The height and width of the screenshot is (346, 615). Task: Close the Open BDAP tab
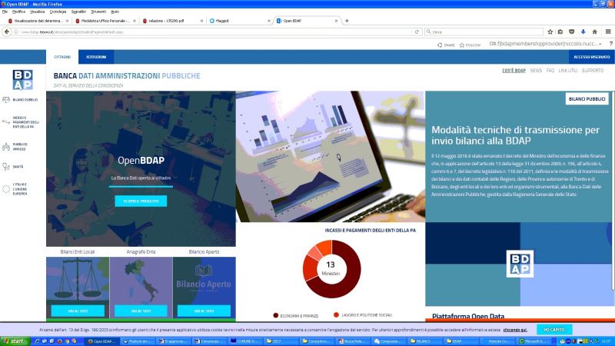click(336, 21)
